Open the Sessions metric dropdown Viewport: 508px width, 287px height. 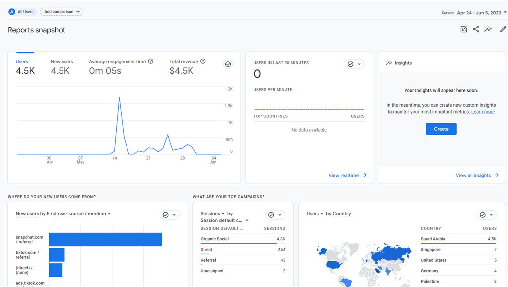(212, 214)
